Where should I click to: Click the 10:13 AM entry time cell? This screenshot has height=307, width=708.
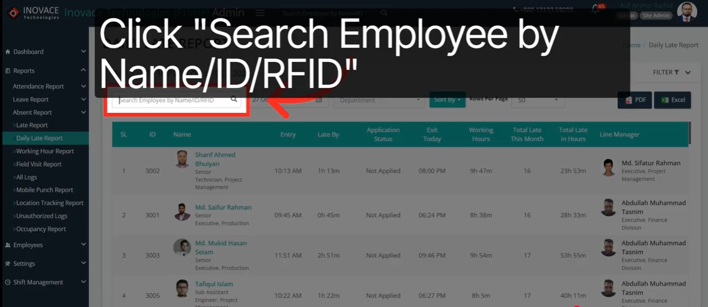pyautogui.click(x=288, y=171)
